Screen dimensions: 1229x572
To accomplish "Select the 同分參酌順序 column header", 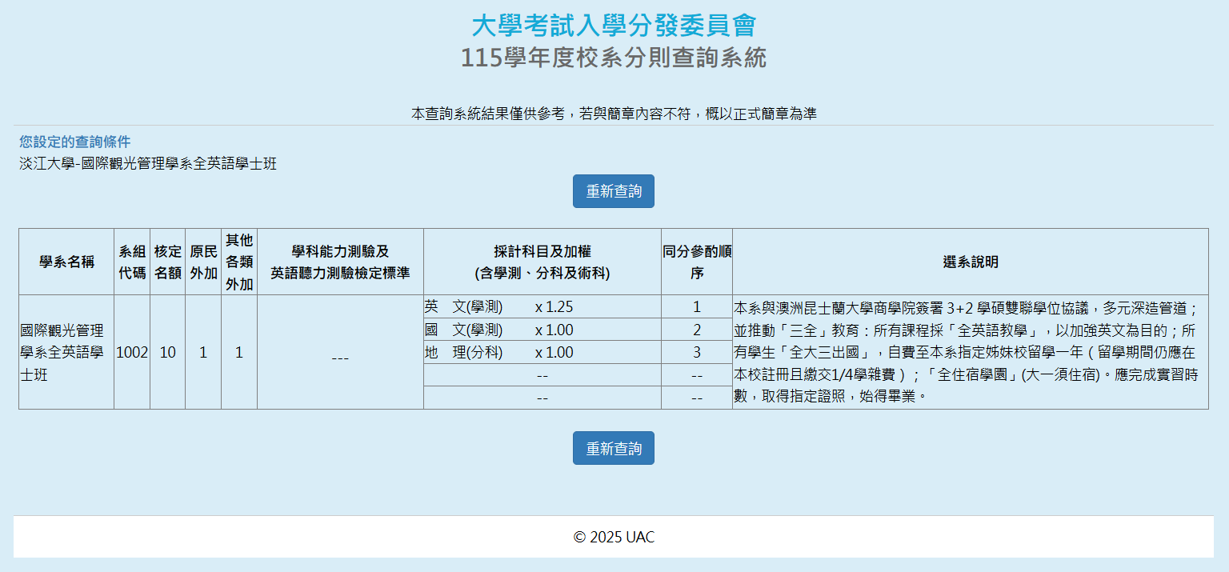I will (x=696, y=262).
